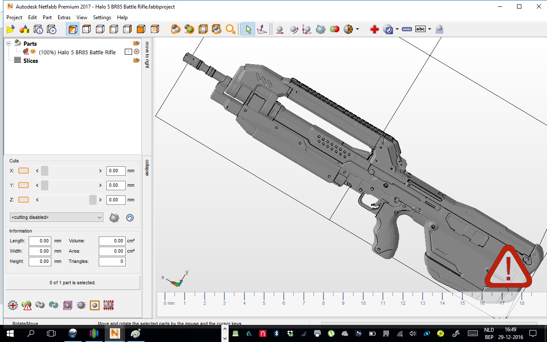Click the support generation sphere icon

[439, 29]
